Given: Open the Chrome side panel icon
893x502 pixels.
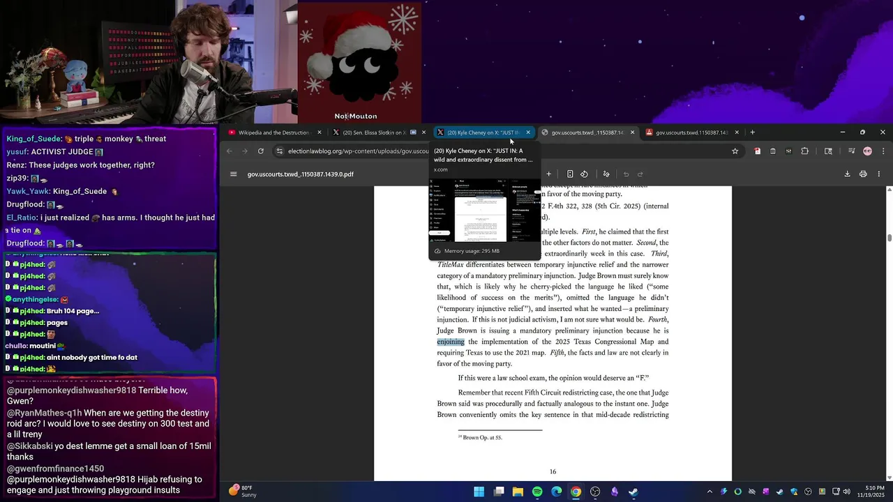Looking at the screenshot, I should pyautogui.click(x=828, y=151).
